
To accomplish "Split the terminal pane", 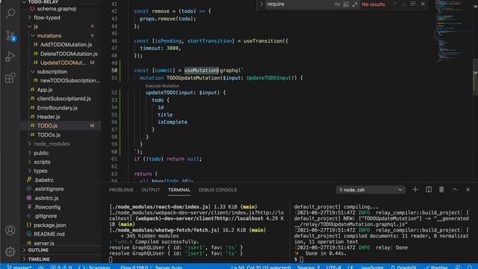I will pyautogui.click(x=428, y=190).
